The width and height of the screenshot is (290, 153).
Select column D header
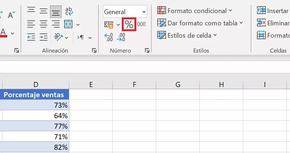point(36,84)
